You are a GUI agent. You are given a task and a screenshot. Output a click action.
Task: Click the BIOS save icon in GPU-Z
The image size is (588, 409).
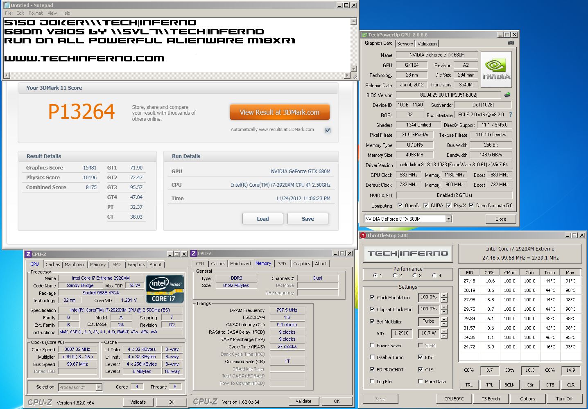[x=507, y=95]
